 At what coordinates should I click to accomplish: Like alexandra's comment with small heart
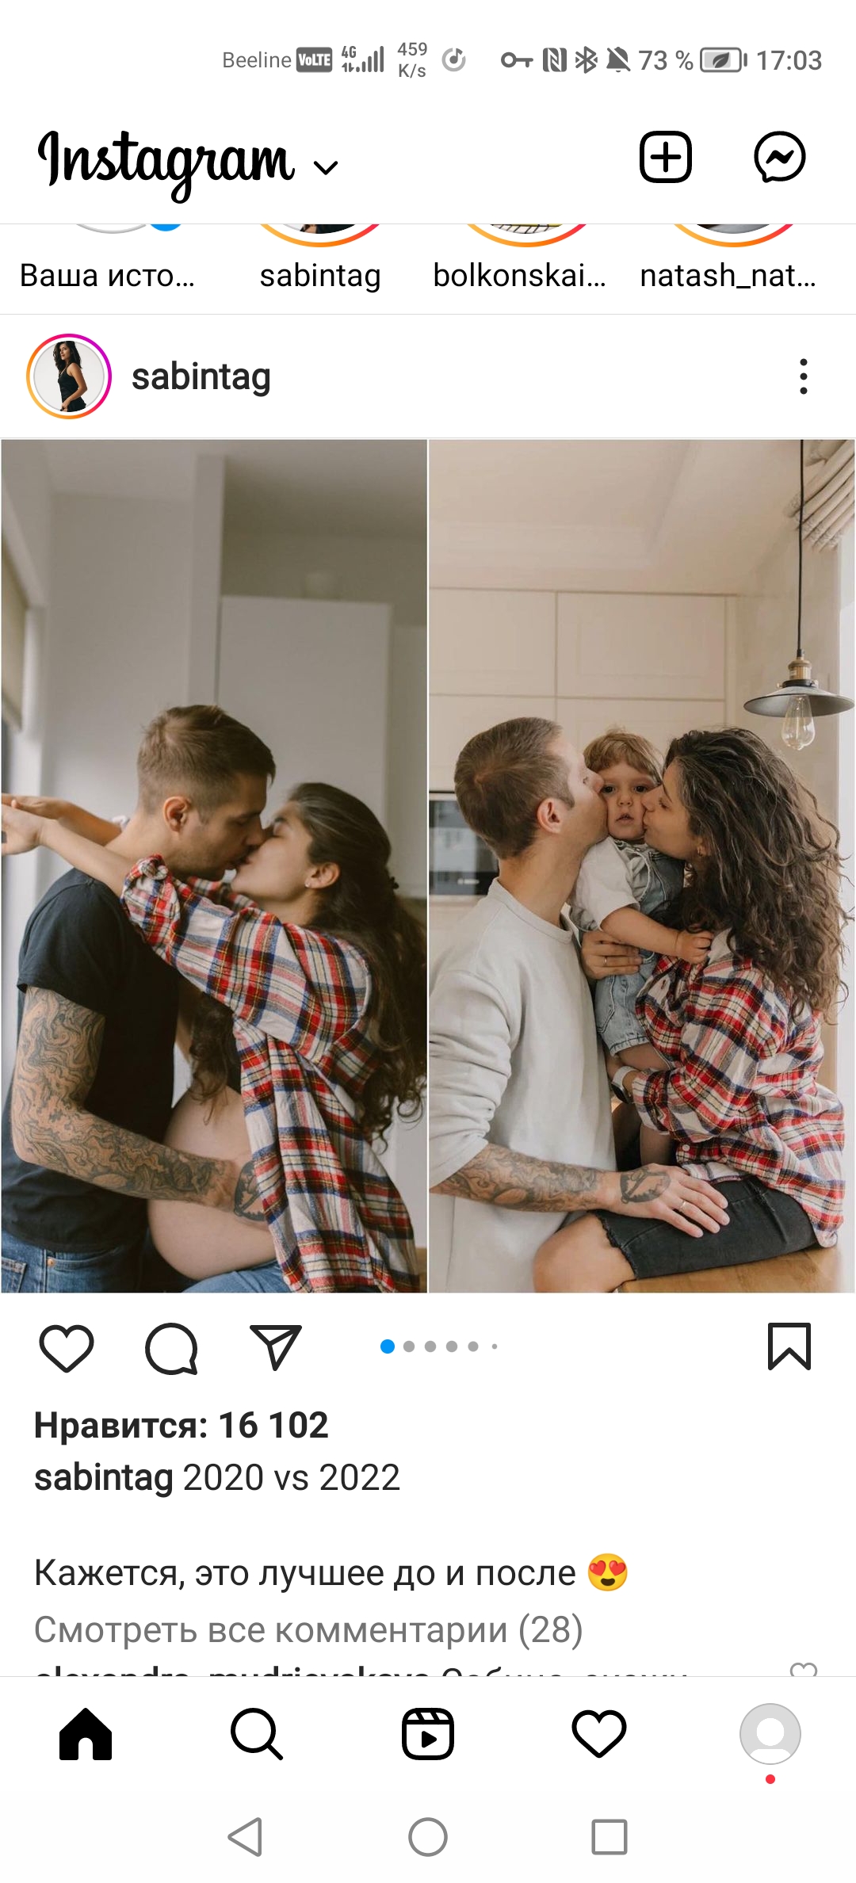coord(804,1670)
